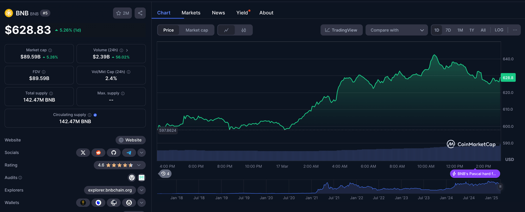Image resolution: width=525 pixels, height=212 pixels.
Task: Switch price display to Market cap
Action: 197,30
